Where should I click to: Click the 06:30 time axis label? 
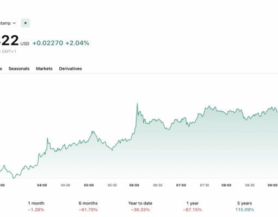pos(158,185)
